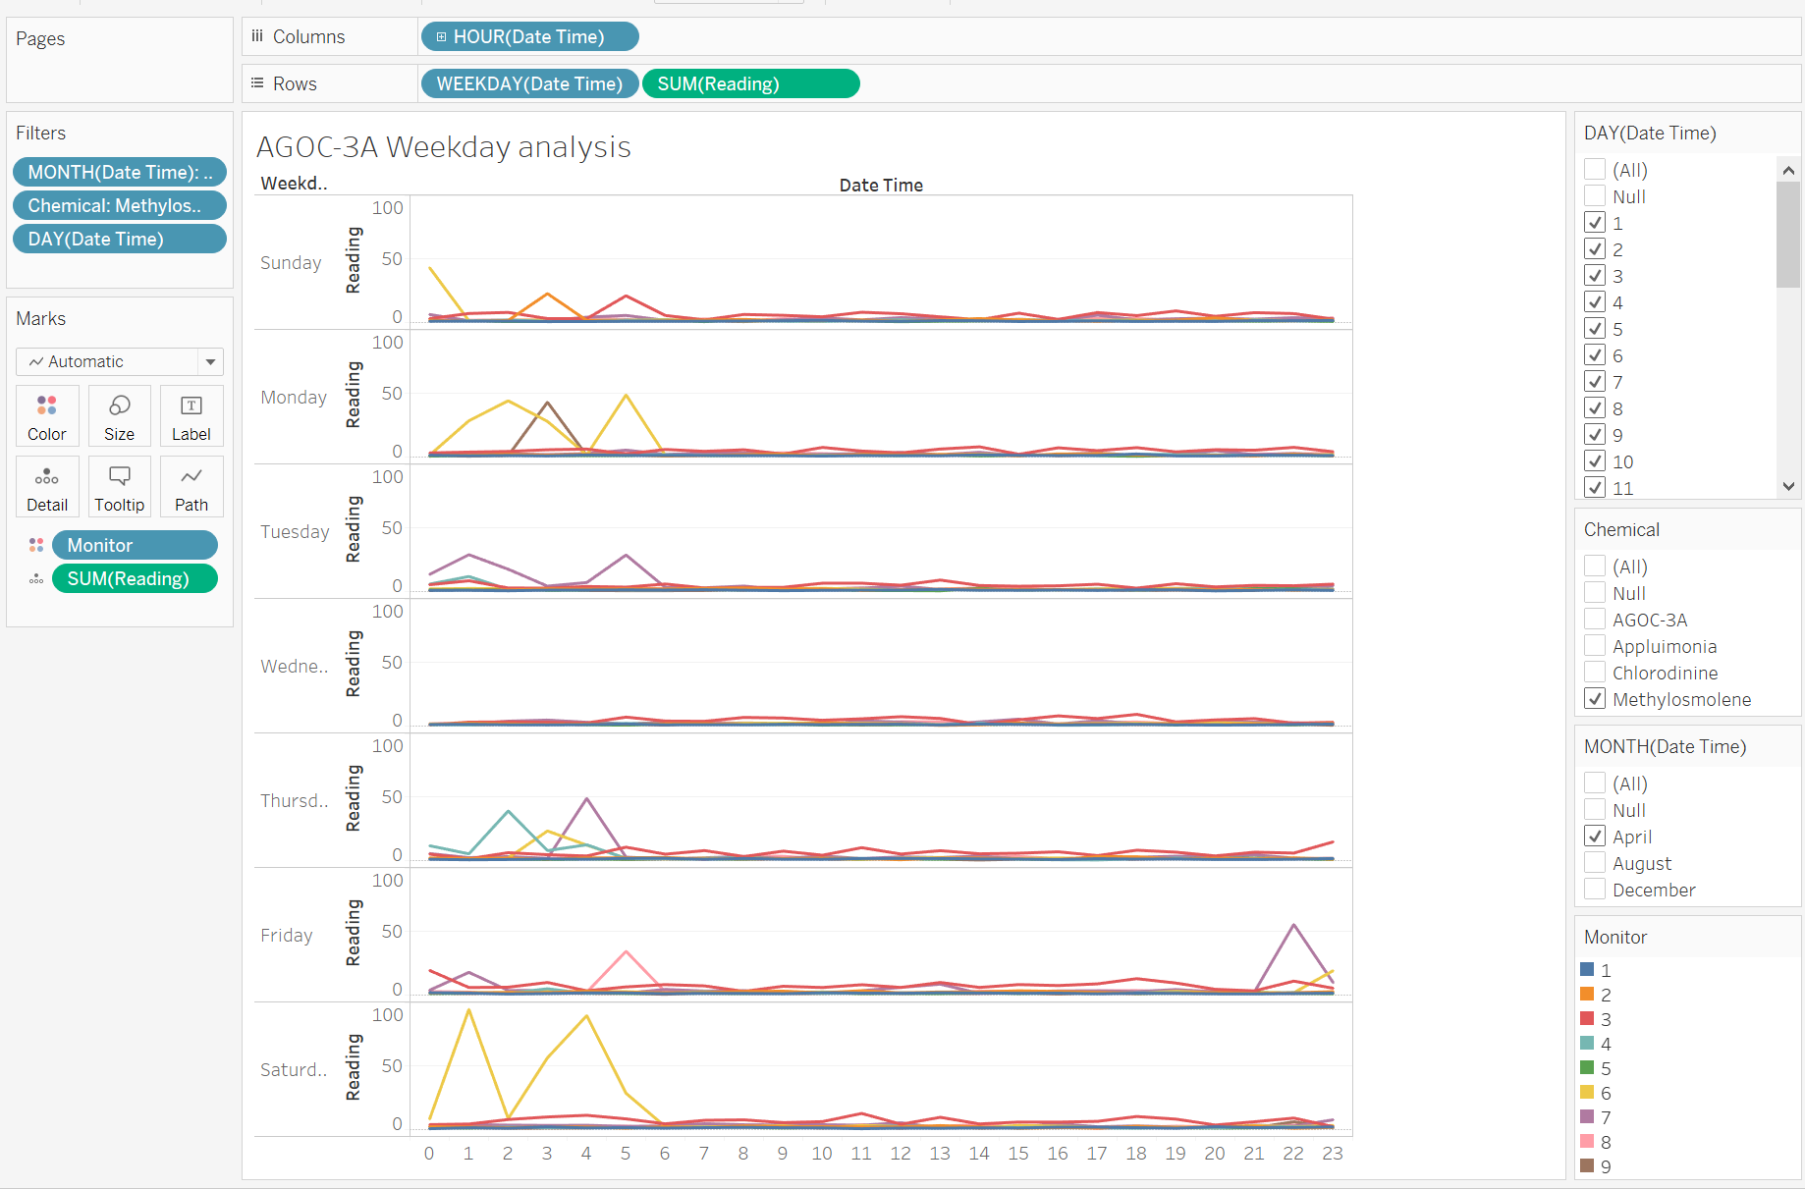
Task: Uncheck April in MONTH filter
Action: 1595,837
